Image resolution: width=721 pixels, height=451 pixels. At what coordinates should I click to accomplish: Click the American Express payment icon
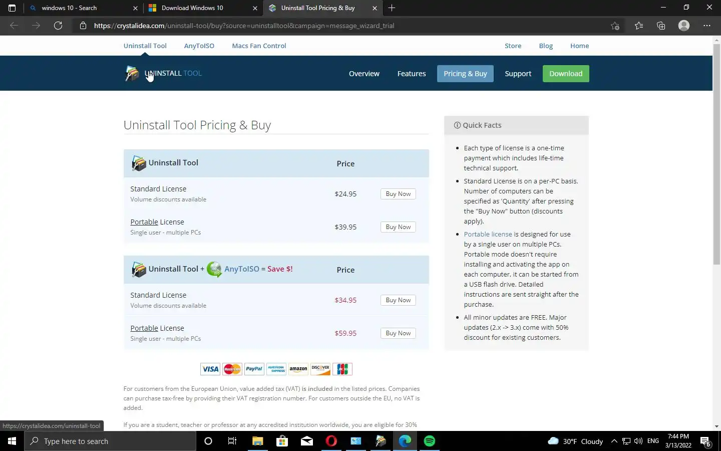(276, 369)
